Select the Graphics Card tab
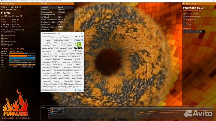 click(46, 37)
